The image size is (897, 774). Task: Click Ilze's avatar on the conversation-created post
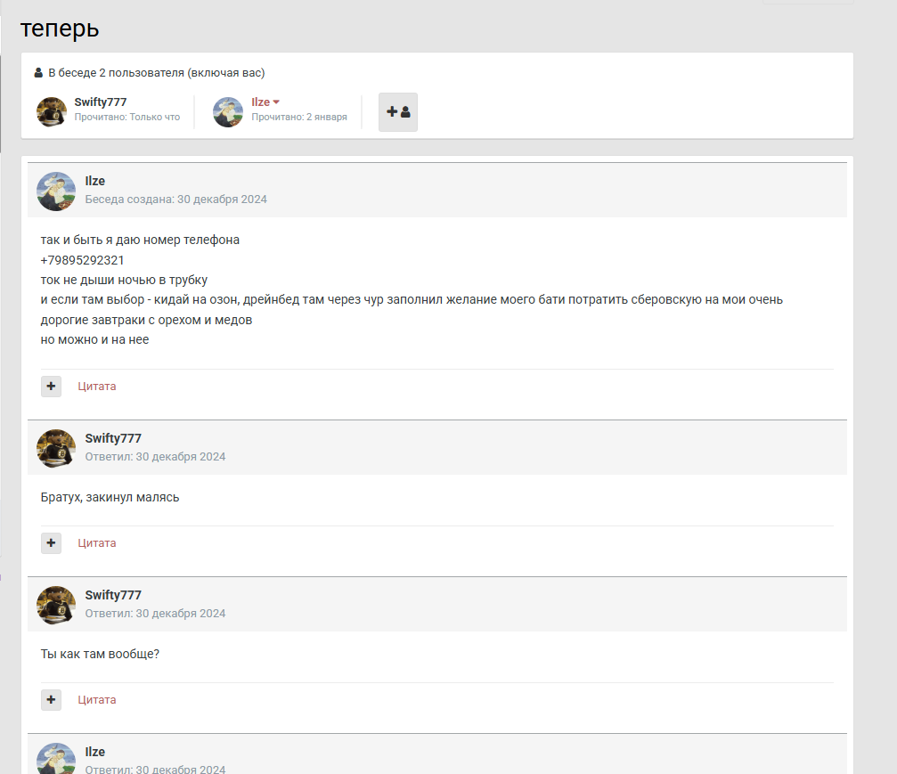tap(56, 191)
